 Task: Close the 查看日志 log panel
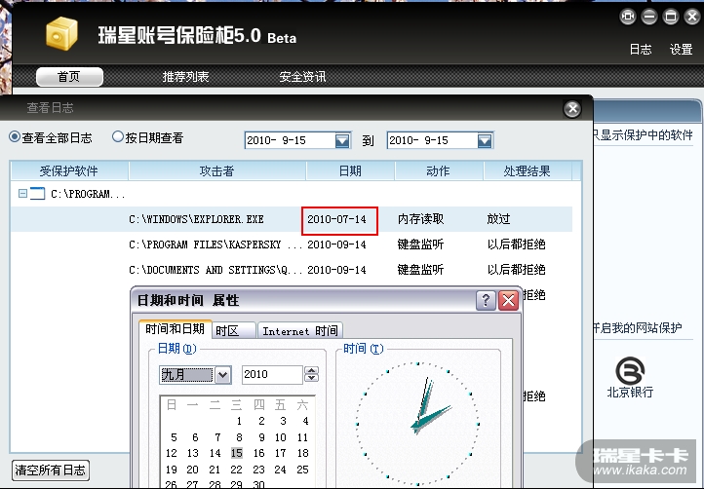point(572,108)
